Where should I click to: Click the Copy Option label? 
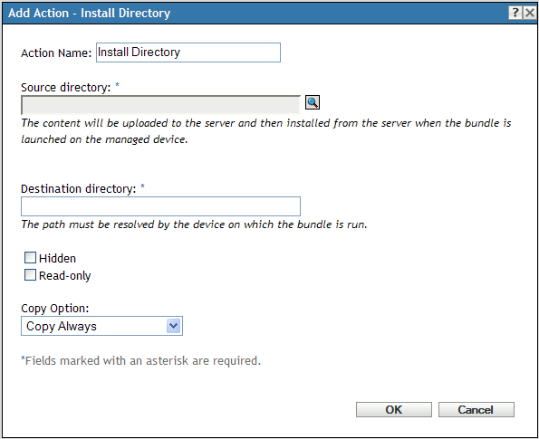pos(55,308)
